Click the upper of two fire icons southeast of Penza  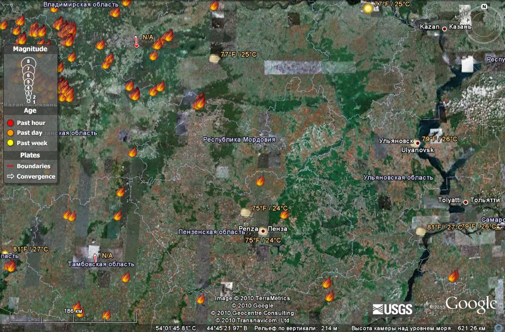point(327,283)
